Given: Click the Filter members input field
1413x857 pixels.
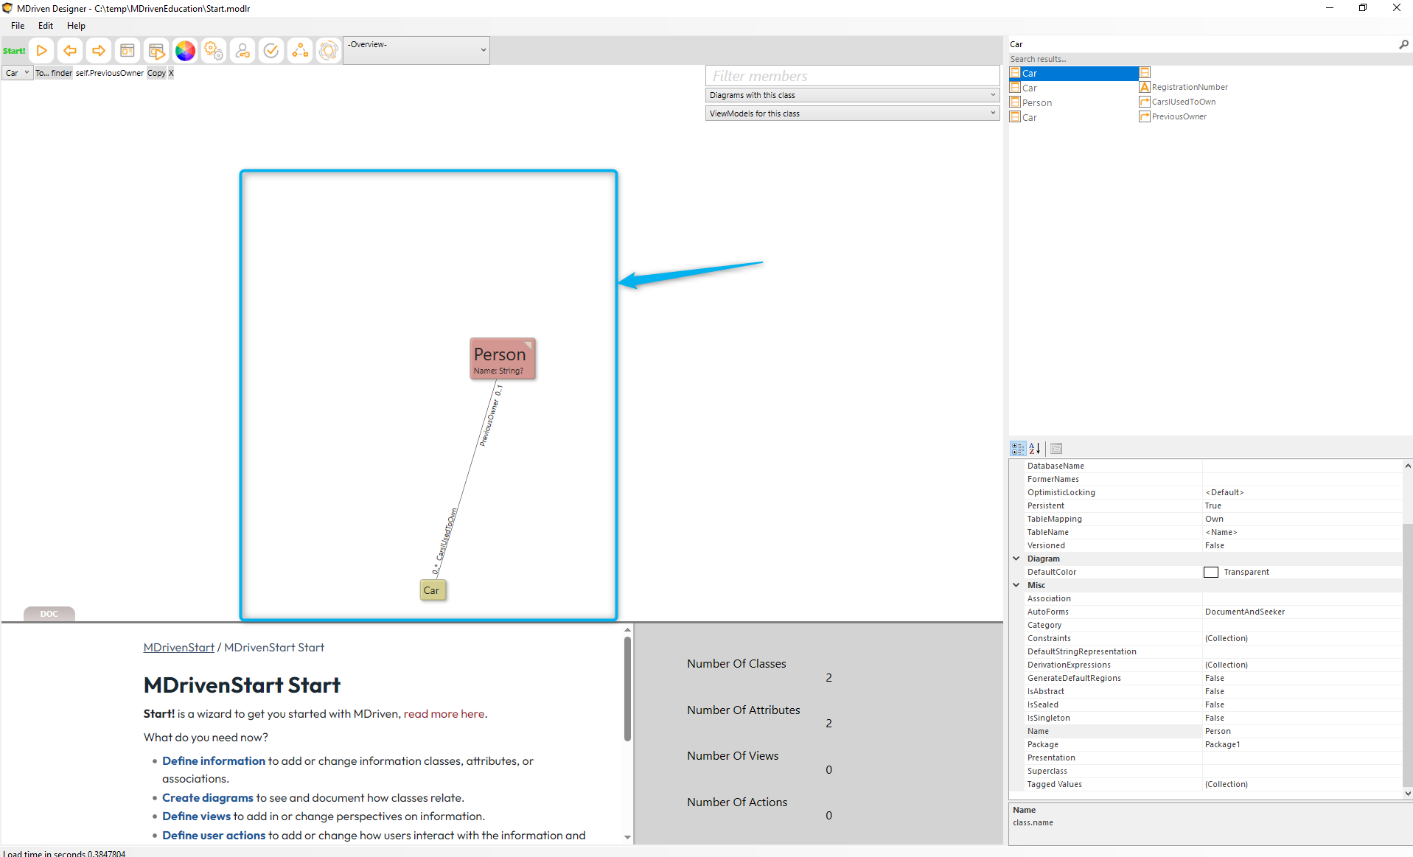Looking at the screenshot, I should point(852,76).
